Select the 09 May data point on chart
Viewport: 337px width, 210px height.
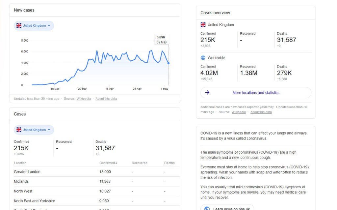click(168, 63)
